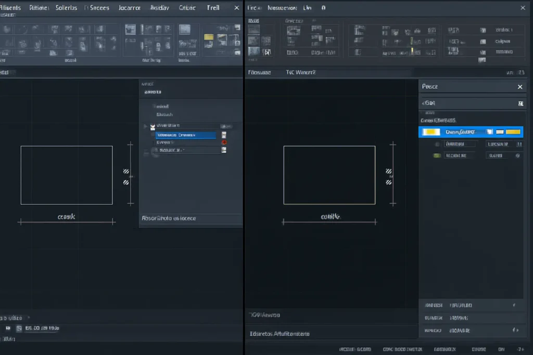This screenshot has height=355, width=533.
Task: Click the red circle icon in the left panel list
Action: point(224,142)
